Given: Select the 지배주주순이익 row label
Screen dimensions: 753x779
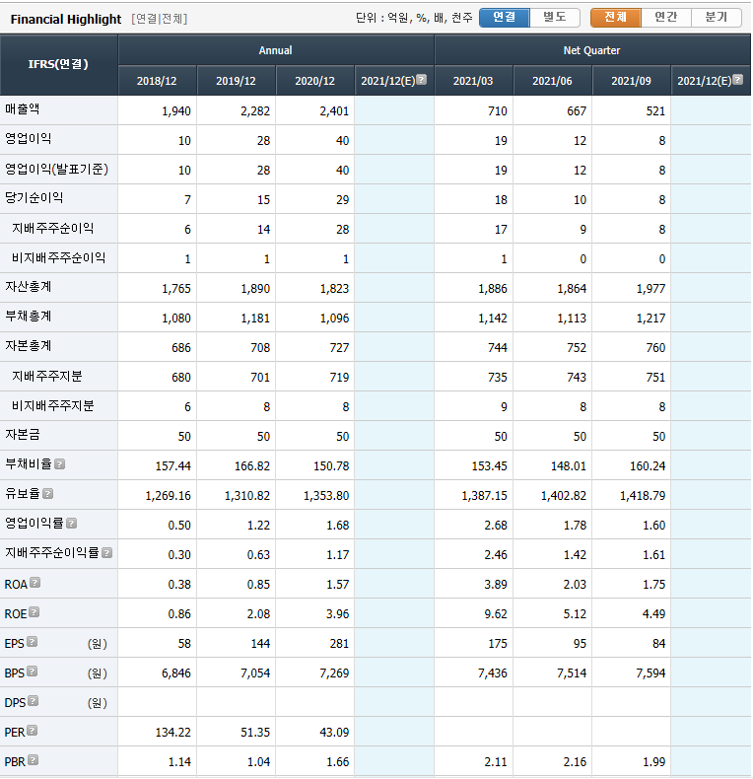Looking at the screenshot, I should pyautogui.click(x=52, y=228).
